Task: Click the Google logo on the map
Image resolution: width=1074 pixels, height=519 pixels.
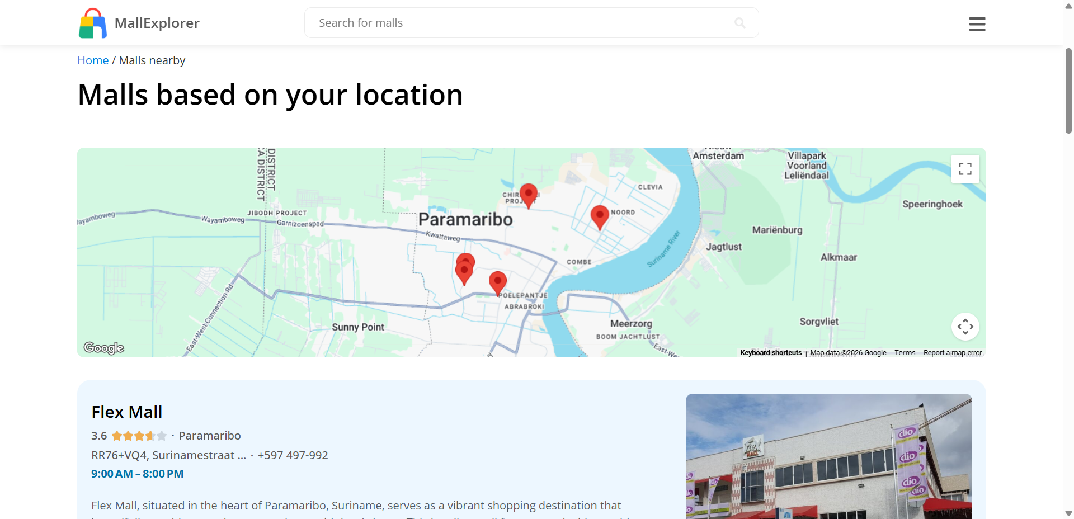Action: [x=104, y=348]
